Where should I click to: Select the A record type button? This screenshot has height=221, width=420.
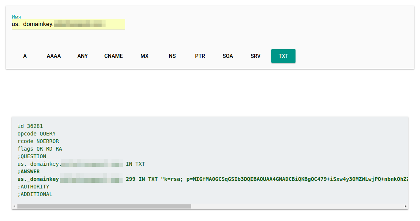(x=25, y=56)
